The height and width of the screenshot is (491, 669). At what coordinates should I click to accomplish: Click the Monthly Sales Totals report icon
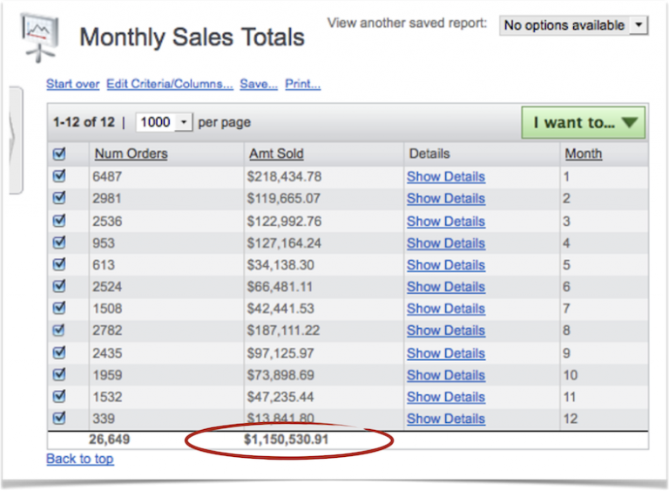pyautogui.click(x=40, y=37)
